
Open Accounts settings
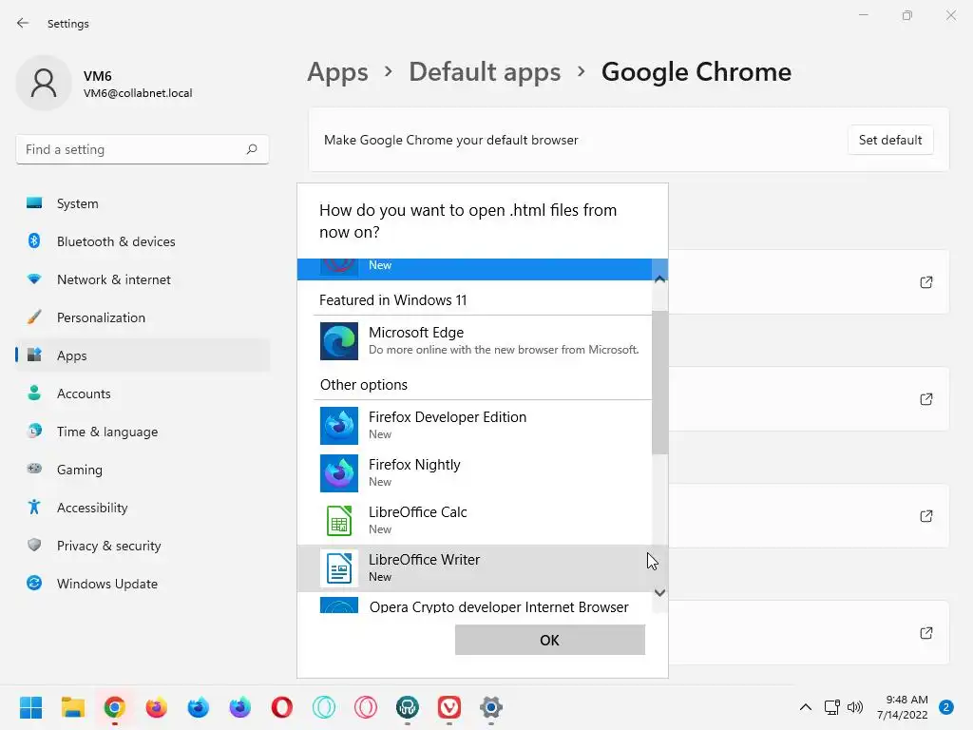[x=143, y=394]
